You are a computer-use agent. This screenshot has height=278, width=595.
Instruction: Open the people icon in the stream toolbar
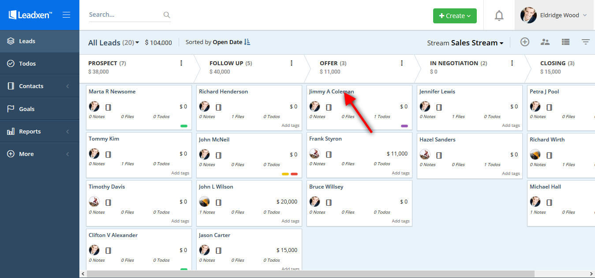pos(545,42)
